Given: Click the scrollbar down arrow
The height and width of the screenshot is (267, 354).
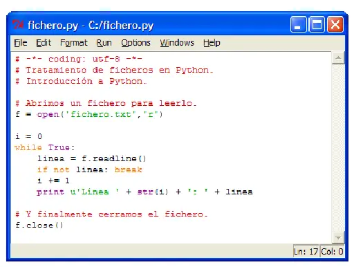Looking at the screenshot, I should (x=338, y=237).
